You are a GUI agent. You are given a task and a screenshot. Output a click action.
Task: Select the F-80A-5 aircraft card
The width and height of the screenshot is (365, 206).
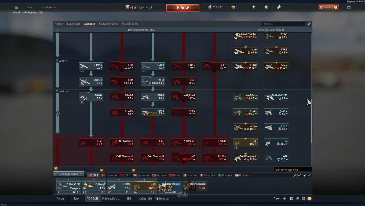tap(91, 66)
